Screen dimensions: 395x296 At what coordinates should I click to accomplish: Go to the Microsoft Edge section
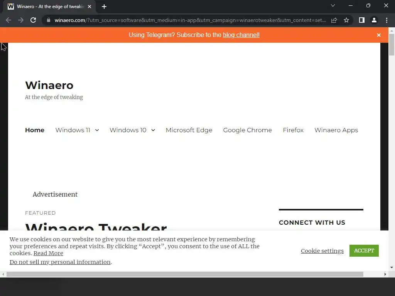coord(189,130)
